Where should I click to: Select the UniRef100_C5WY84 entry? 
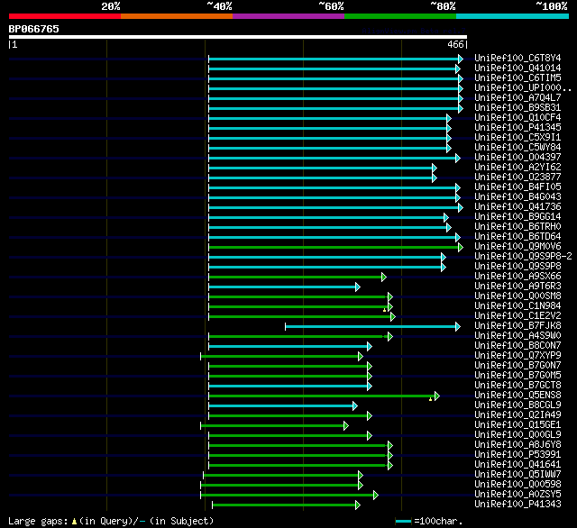[x=517, y=148]
